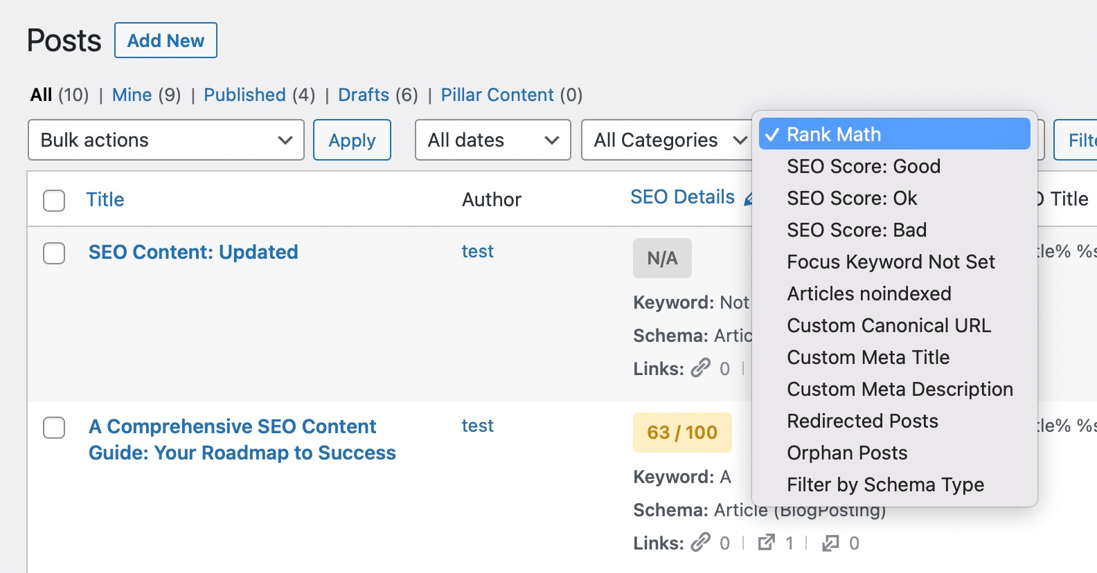Click Keyword: A text in second row
Screen dimensions: 1097x573
click(682, 477)
